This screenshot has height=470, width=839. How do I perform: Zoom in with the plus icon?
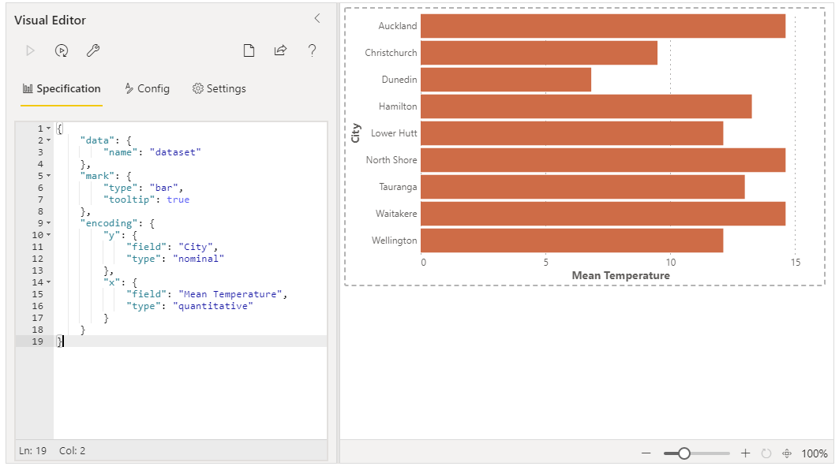click(x=745, y=453)
